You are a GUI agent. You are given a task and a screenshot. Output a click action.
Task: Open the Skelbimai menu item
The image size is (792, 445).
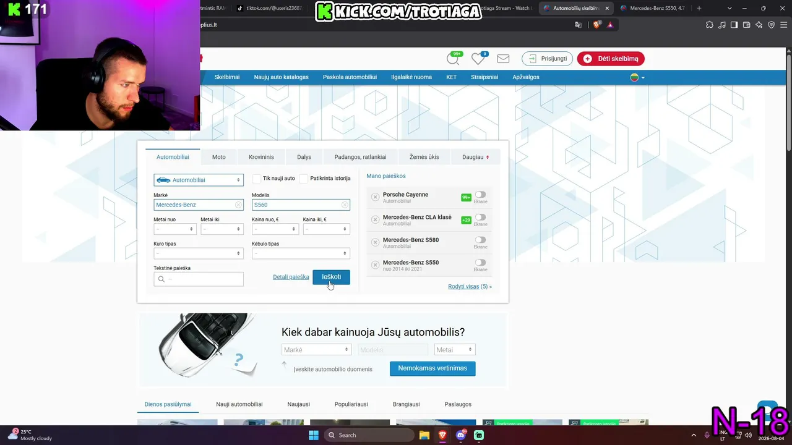227,77
